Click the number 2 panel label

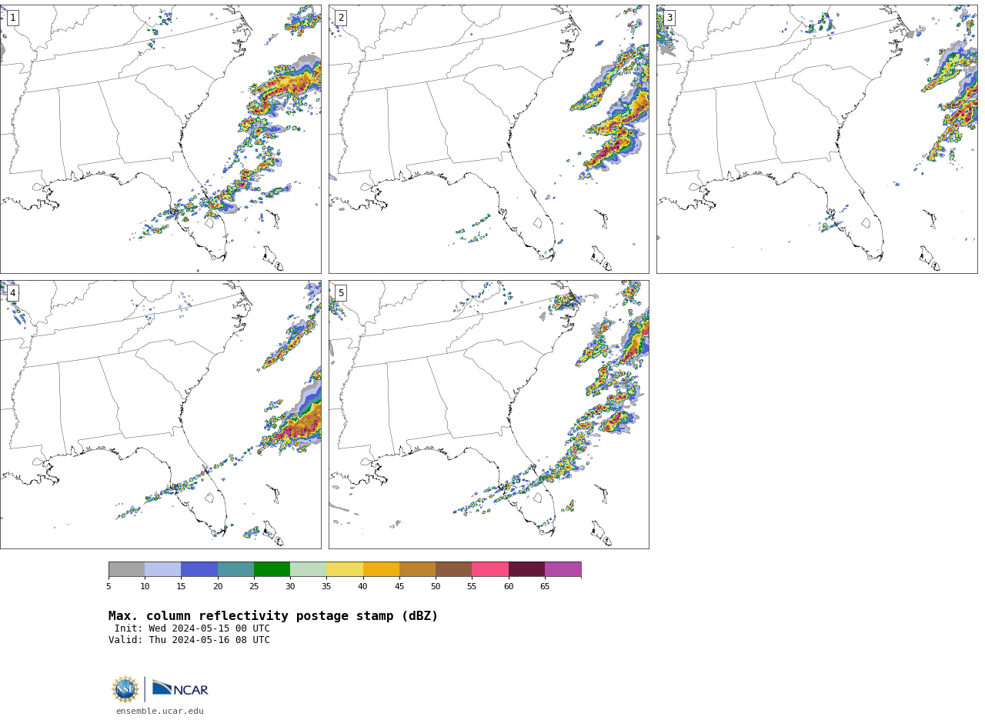click(341, 18)
